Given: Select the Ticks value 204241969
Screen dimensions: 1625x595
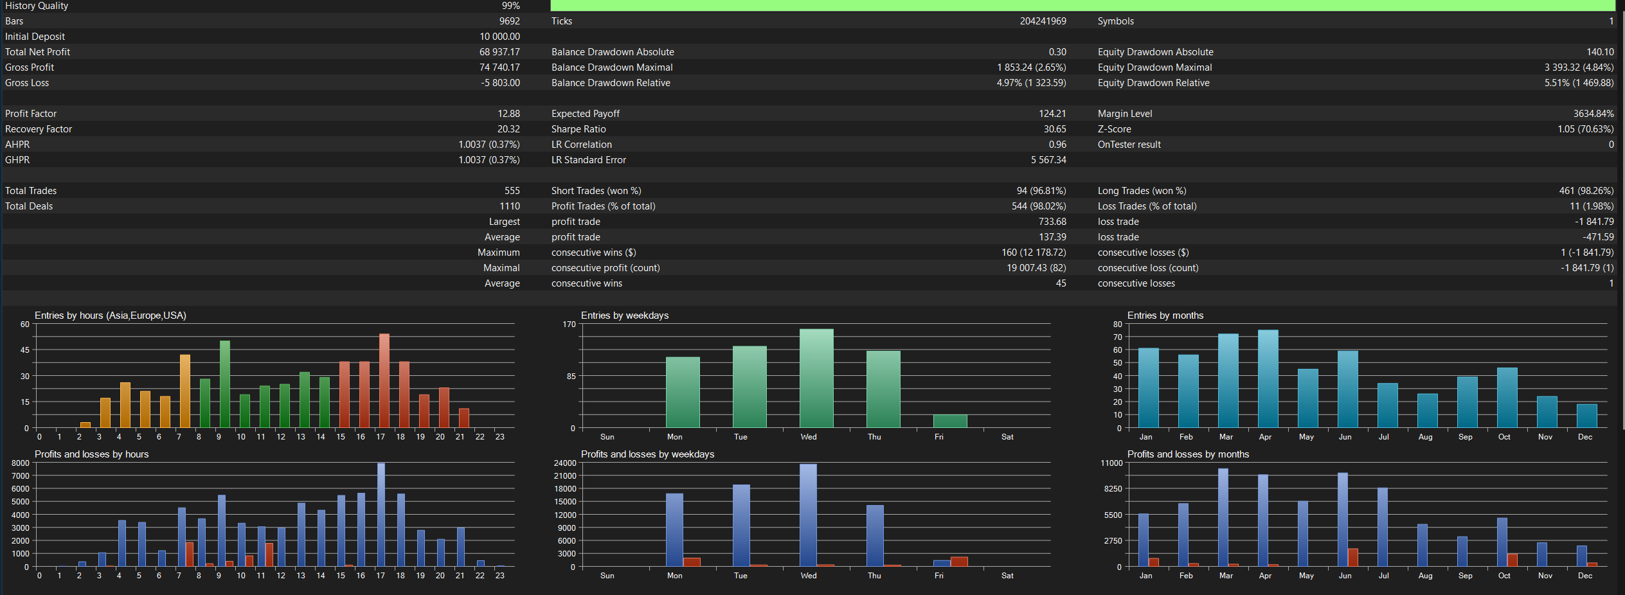Looking at the screenshot, I should 1043,21.
